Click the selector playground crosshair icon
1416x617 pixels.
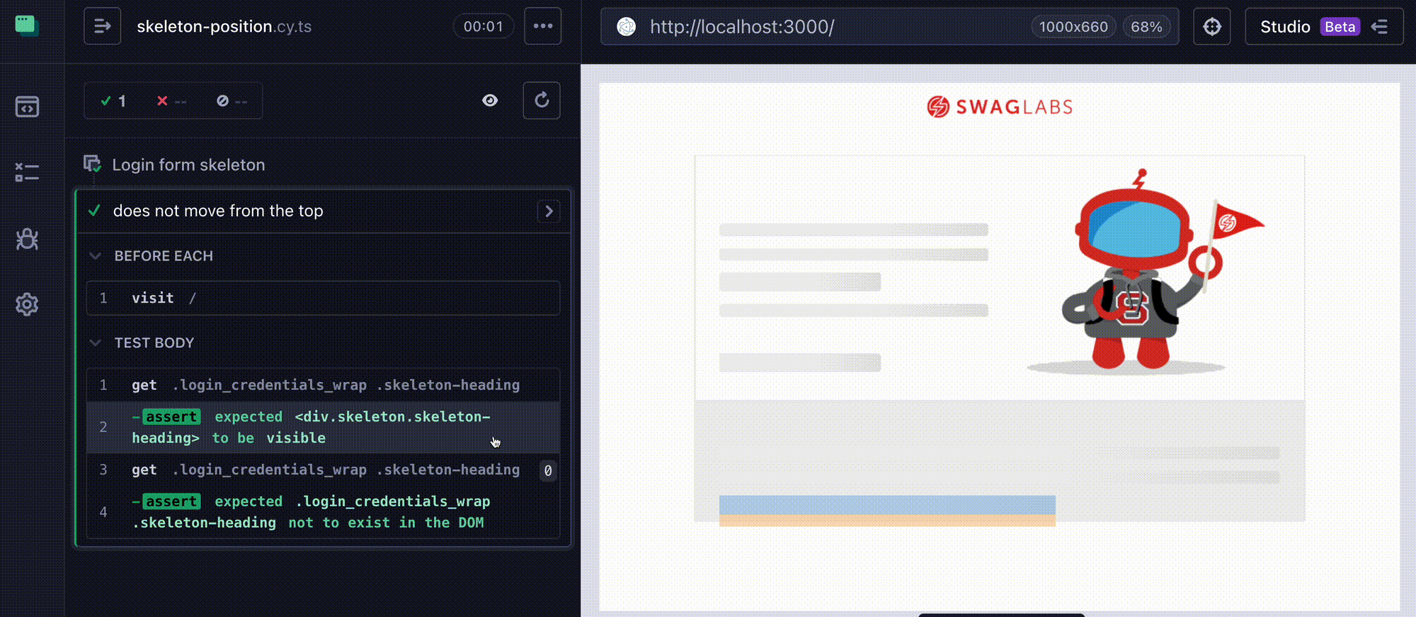[x=1211, y=27]
